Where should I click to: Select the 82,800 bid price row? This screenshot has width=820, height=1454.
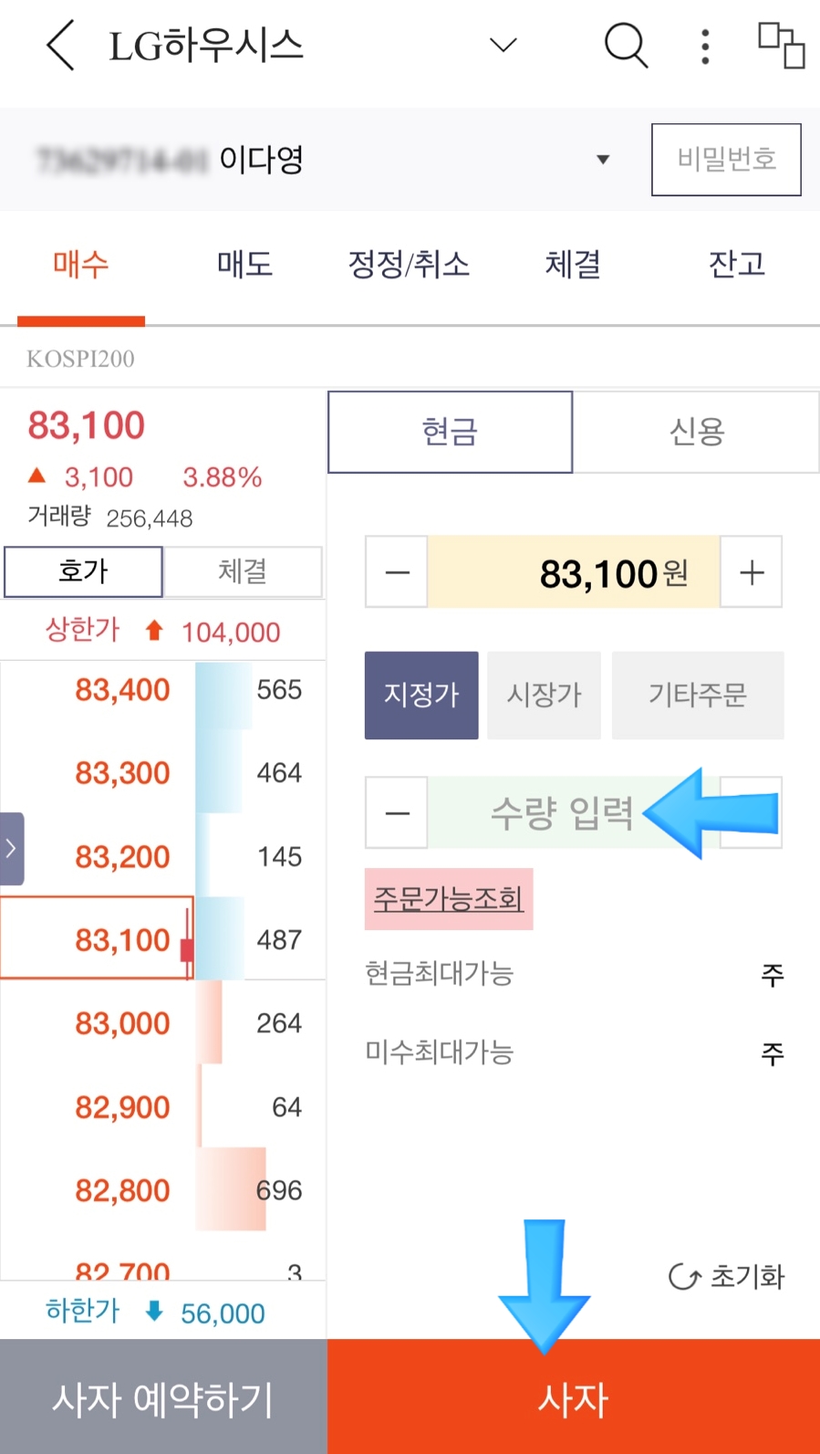(x=162, y=1190)
